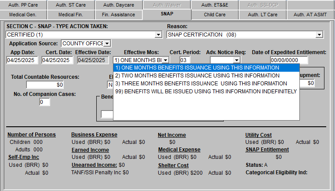Expand the Reason SNAP CERTIFICATION dropdown
335x191 pixels.
pos(319,35)
